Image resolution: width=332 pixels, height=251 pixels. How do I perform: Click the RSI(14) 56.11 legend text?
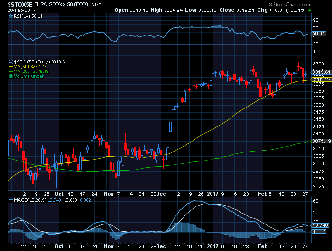point(28,16)
